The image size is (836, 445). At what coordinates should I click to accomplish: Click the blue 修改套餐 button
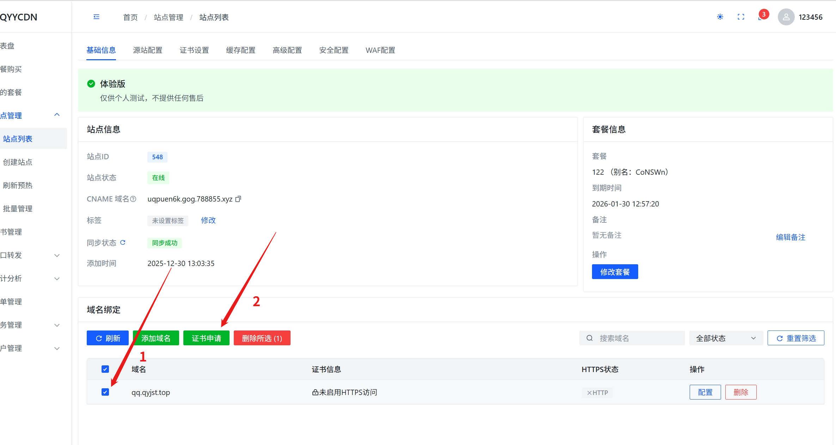click(x=615, y=272)
